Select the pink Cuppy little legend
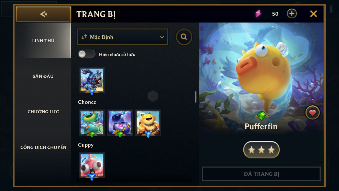Screen dimensions: 339x191 click(92, 166)
